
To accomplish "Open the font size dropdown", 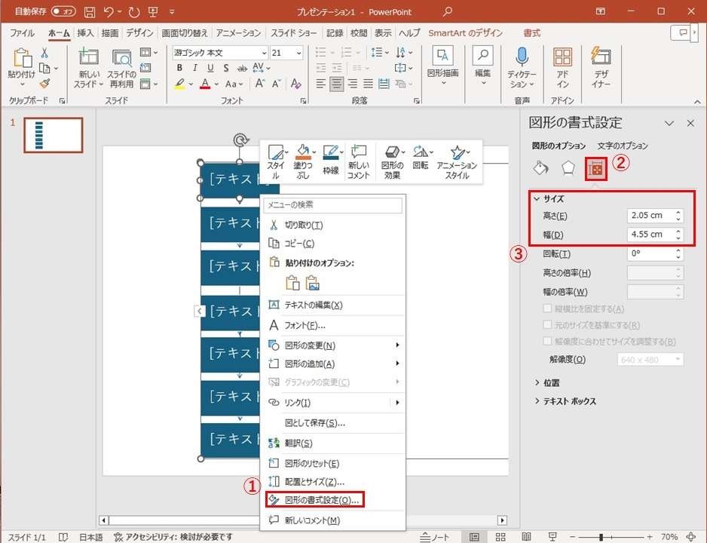I will [298, 53].
